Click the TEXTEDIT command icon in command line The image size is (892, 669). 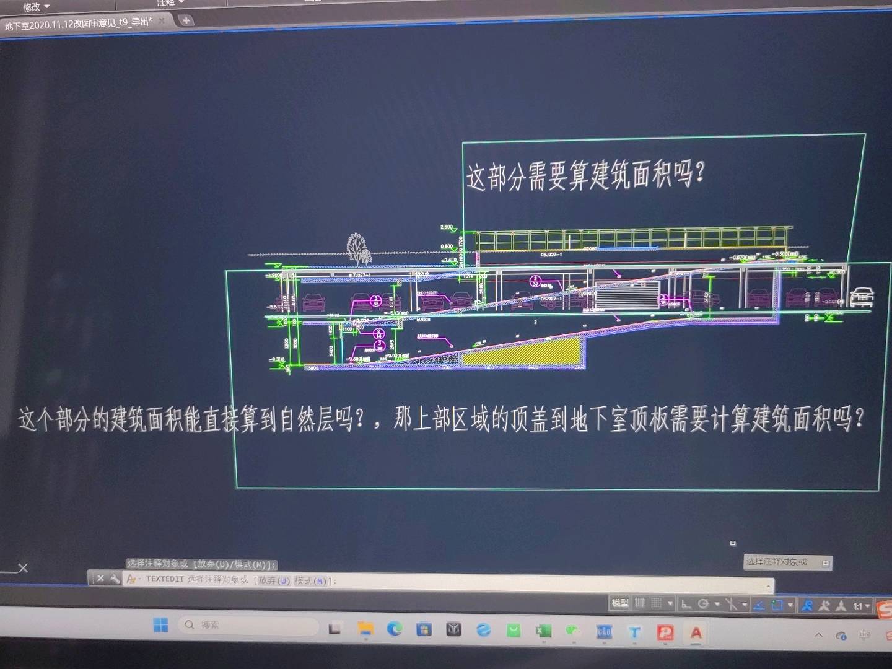[131, 579]
